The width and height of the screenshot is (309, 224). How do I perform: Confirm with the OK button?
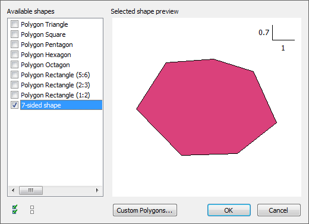[229, 210]
